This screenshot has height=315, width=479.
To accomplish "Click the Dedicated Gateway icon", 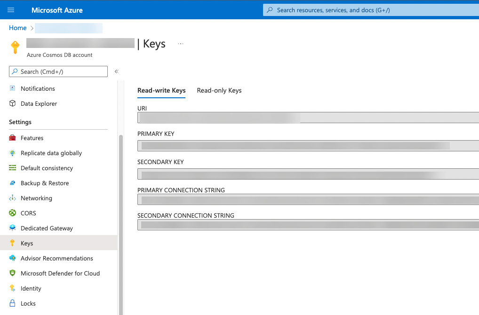I will tap(12, 228).
